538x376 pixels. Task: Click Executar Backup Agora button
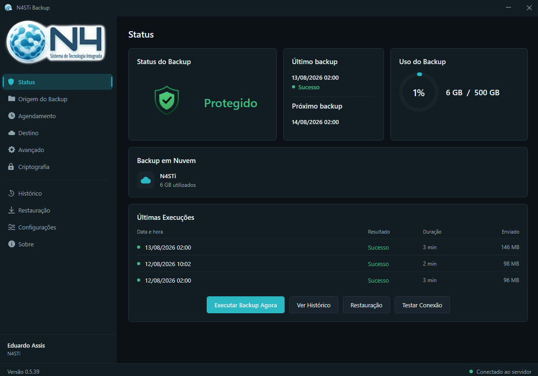click(x=246, y=305)
